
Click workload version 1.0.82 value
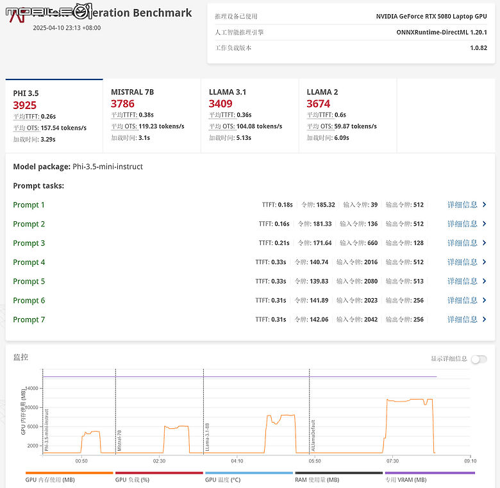tap(479, 48)
